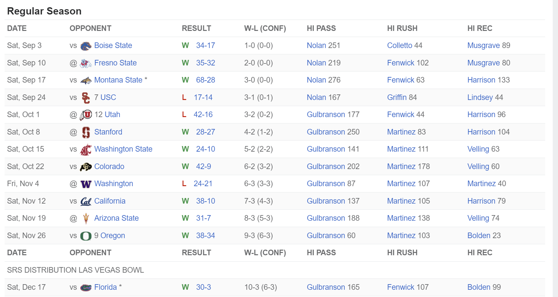Click the Oregon Ducks O logo
Image resolution: width=558 pixels, height=297 pixels.
point(86,236)
